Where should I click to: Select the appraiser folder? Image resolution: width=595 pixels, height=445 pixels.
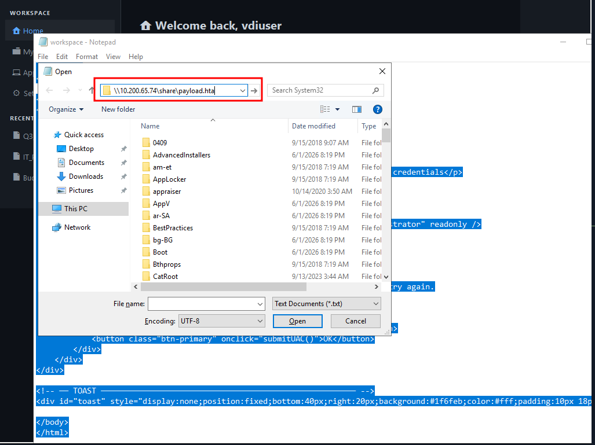tap(167, 192)
